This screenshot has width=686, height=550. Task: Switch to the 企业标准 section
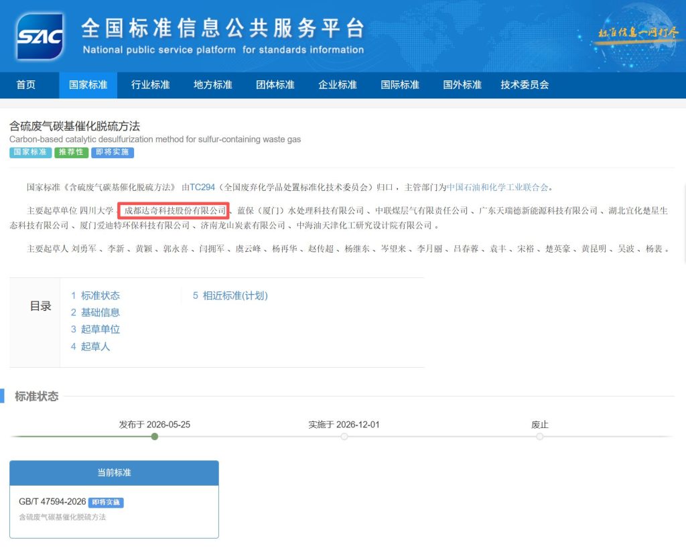pyautogui.click(x=338, y=85)
